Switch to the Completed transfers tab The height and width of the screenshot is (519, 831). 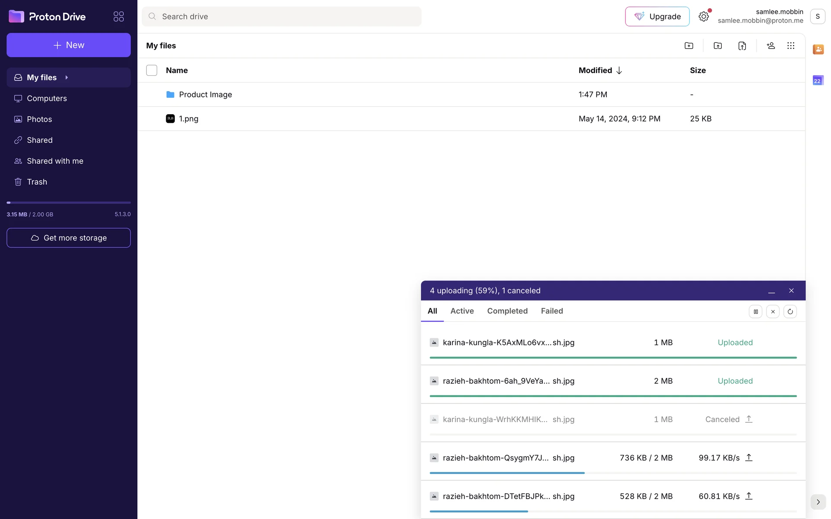coord(507,311)
